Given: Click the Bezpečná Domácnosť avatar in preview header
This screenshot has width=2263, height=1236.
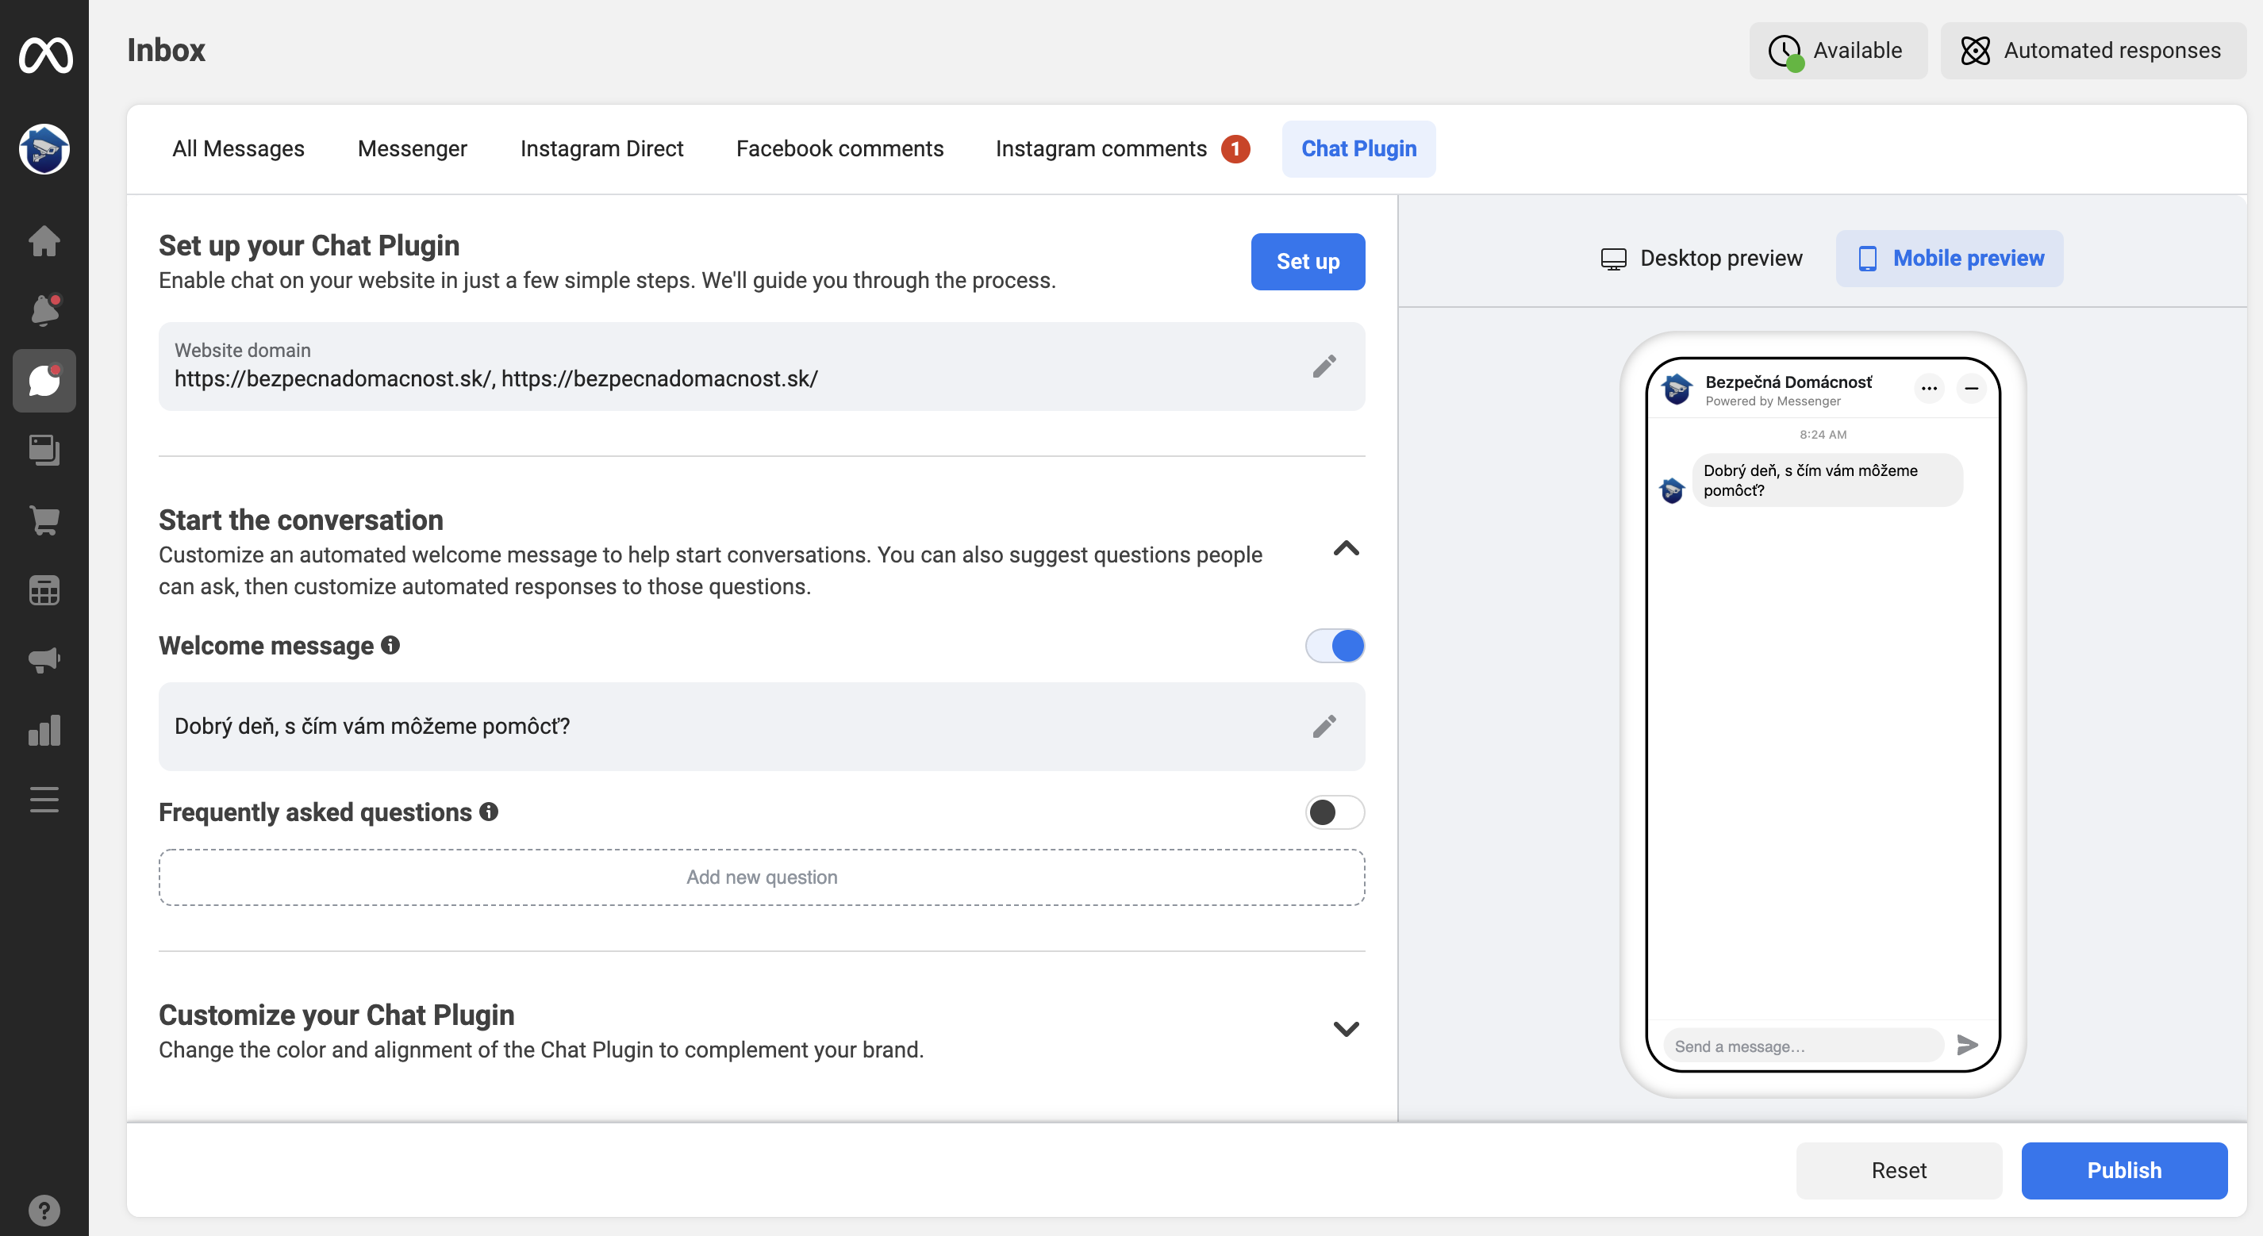Looking at the screenshot, I should [1677, 388].
